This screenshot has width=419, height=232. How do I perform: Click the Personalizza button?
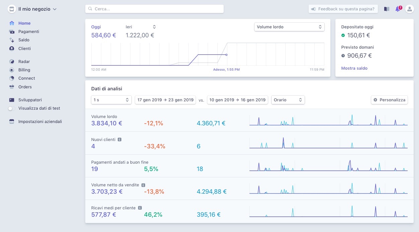389,100
